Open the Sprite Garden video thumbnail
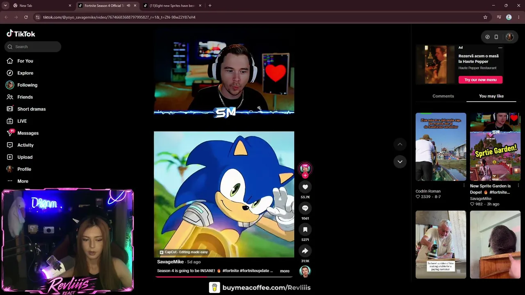 [495, 147]
